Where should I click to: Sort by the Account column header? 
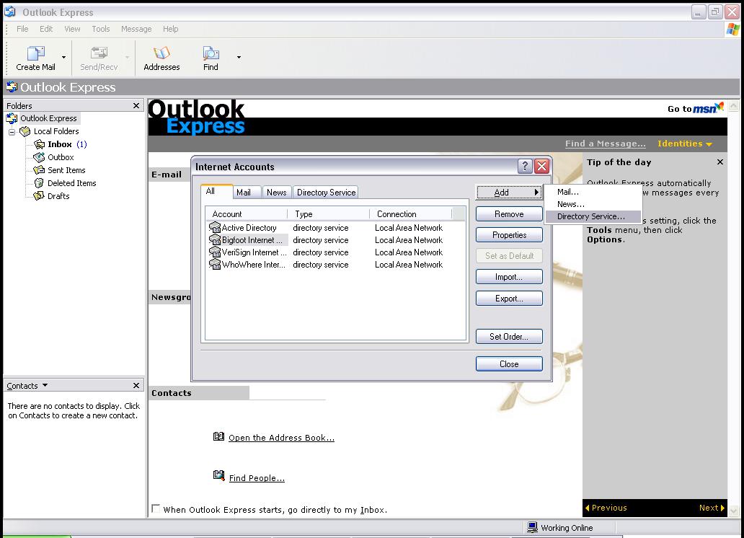tap(247, 214)
